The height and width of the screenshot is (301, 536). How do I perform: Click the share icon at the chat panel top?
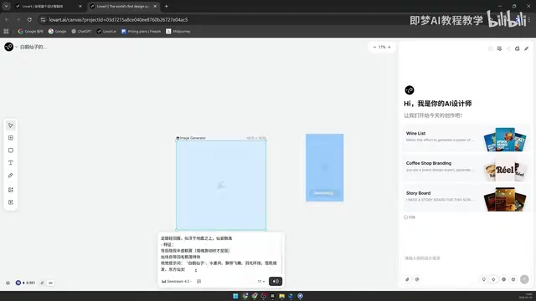[x=508, y=48]
